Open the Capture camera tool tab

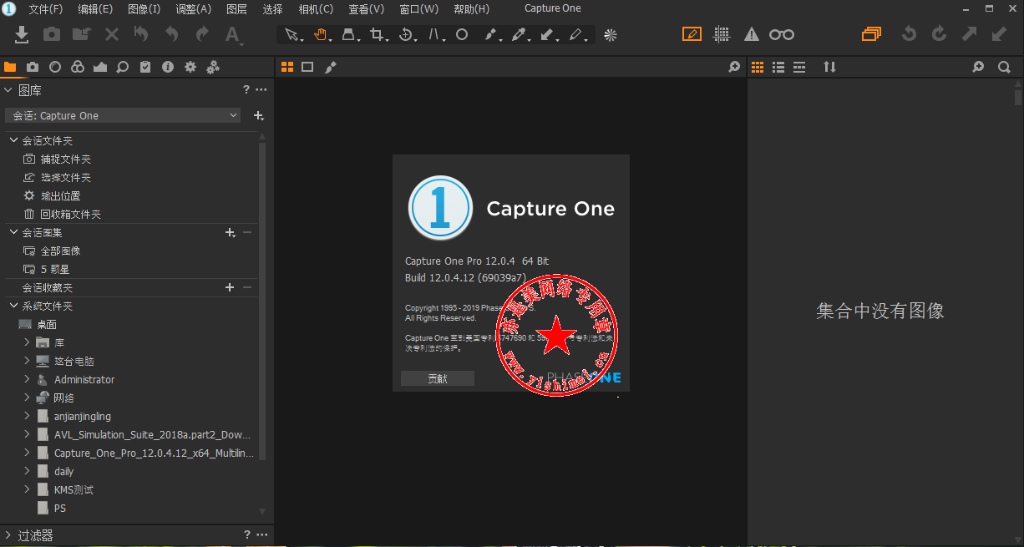[x=33, y=67]
